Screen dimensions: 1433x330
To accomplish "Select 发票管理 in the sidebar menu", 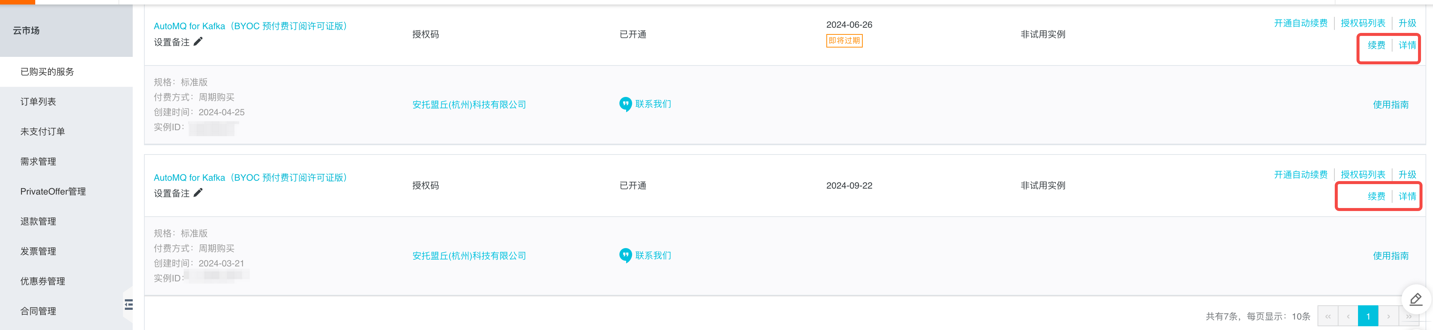I will point(38,251).
